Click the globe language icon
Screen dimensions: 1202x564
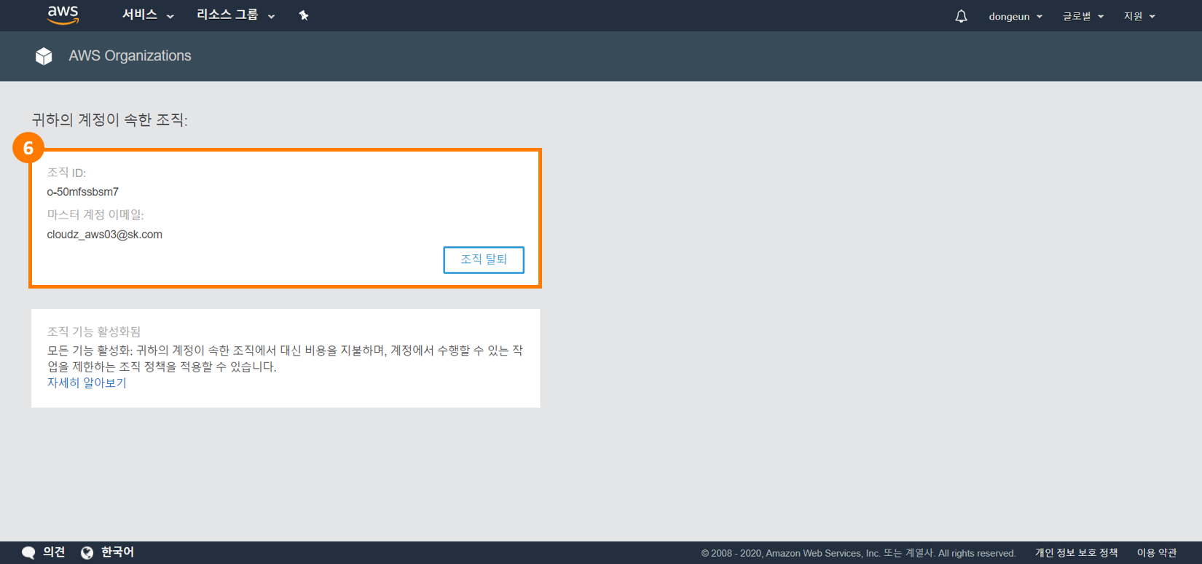click(87, 552)
